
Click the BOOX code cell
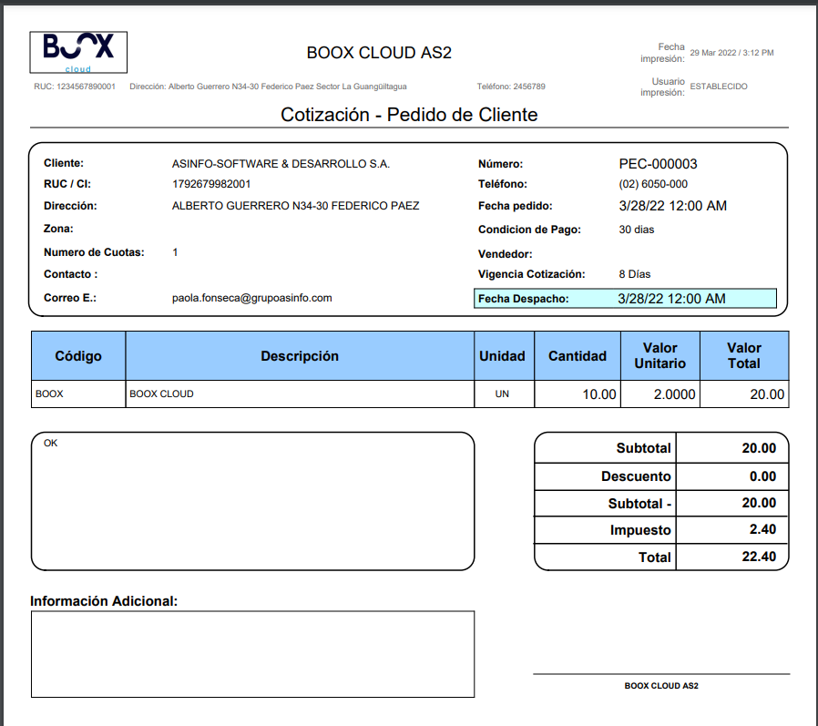coord(78,394)
